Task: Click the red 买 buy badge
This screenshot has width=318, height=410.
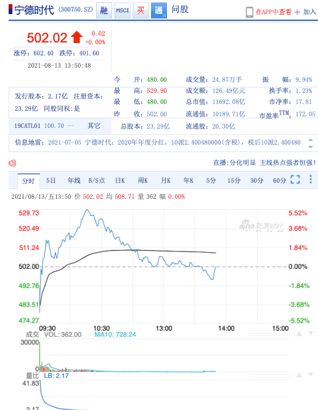Action: coord(141,10)
